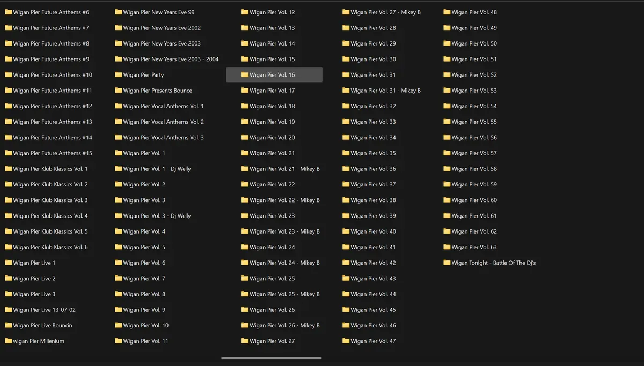Select 'Wigan Pier Vol. 24' folder name
Image resolution: width=644 pixels, height=366 pixels.
[x=272, y=247]
